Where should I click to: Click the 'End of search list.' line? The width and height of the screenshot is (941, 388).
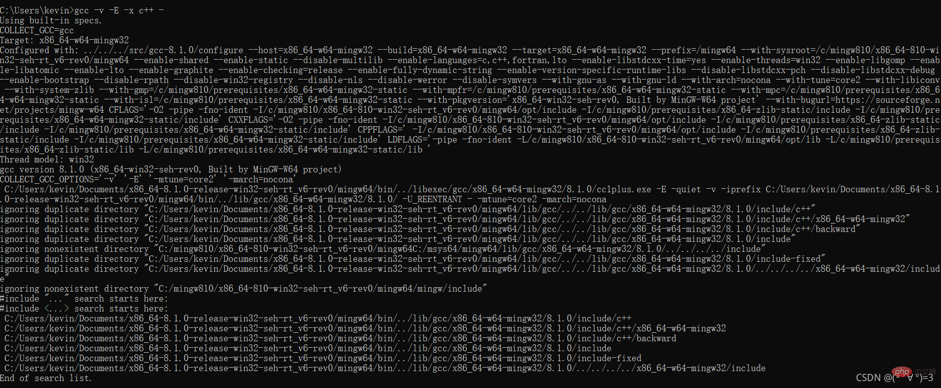click(46, 378)
